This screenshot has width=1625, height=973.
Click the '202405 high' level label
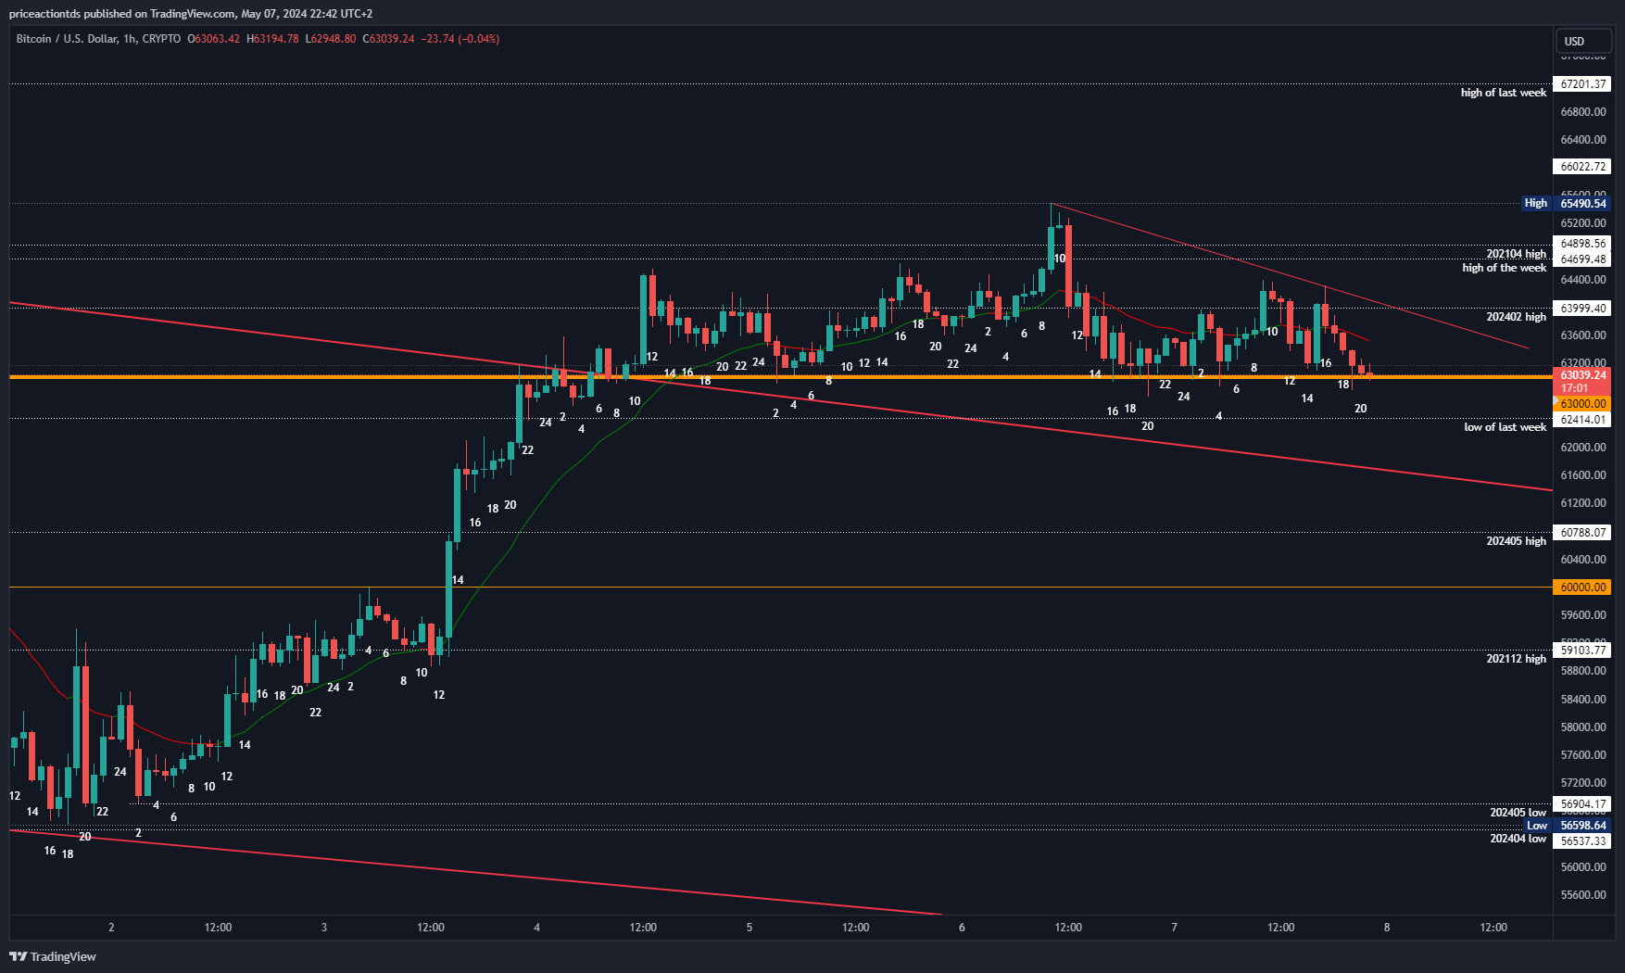tap(1516, 541)
